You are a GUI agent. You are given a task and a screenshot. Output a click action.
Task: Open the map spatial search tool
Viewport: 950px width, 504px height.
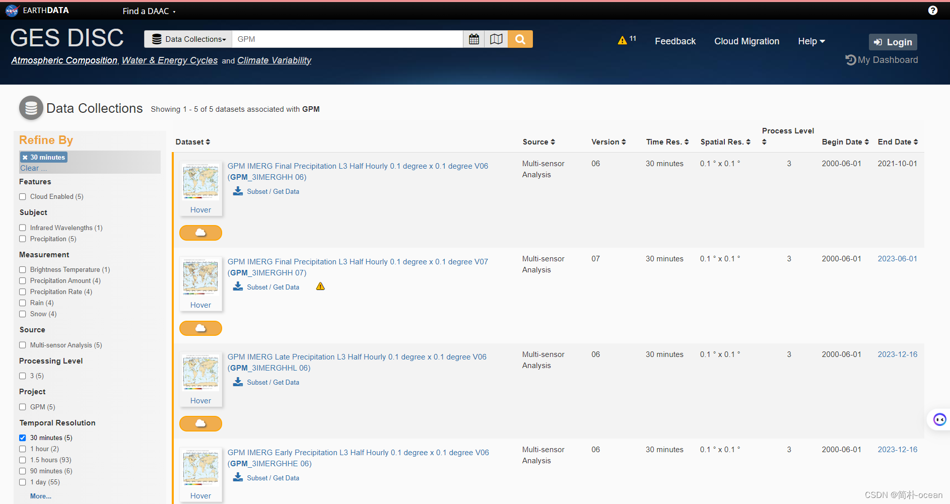pos(496,39)
